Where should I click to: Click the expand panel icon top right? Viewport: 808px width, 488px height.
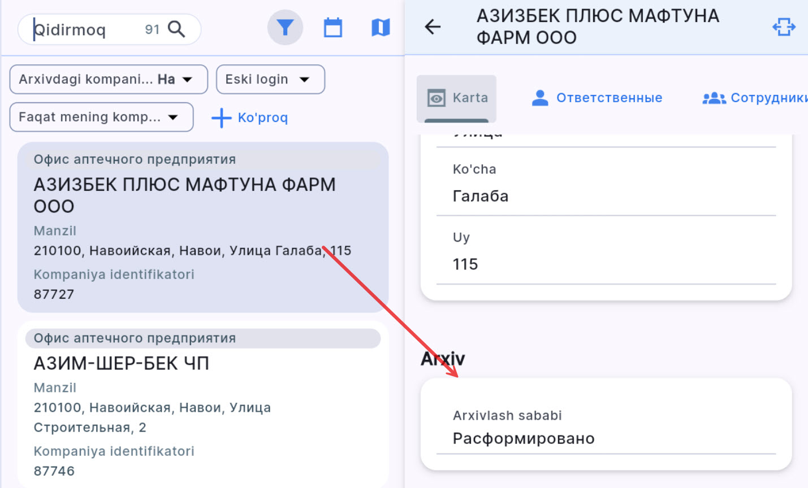click(784, 27)
